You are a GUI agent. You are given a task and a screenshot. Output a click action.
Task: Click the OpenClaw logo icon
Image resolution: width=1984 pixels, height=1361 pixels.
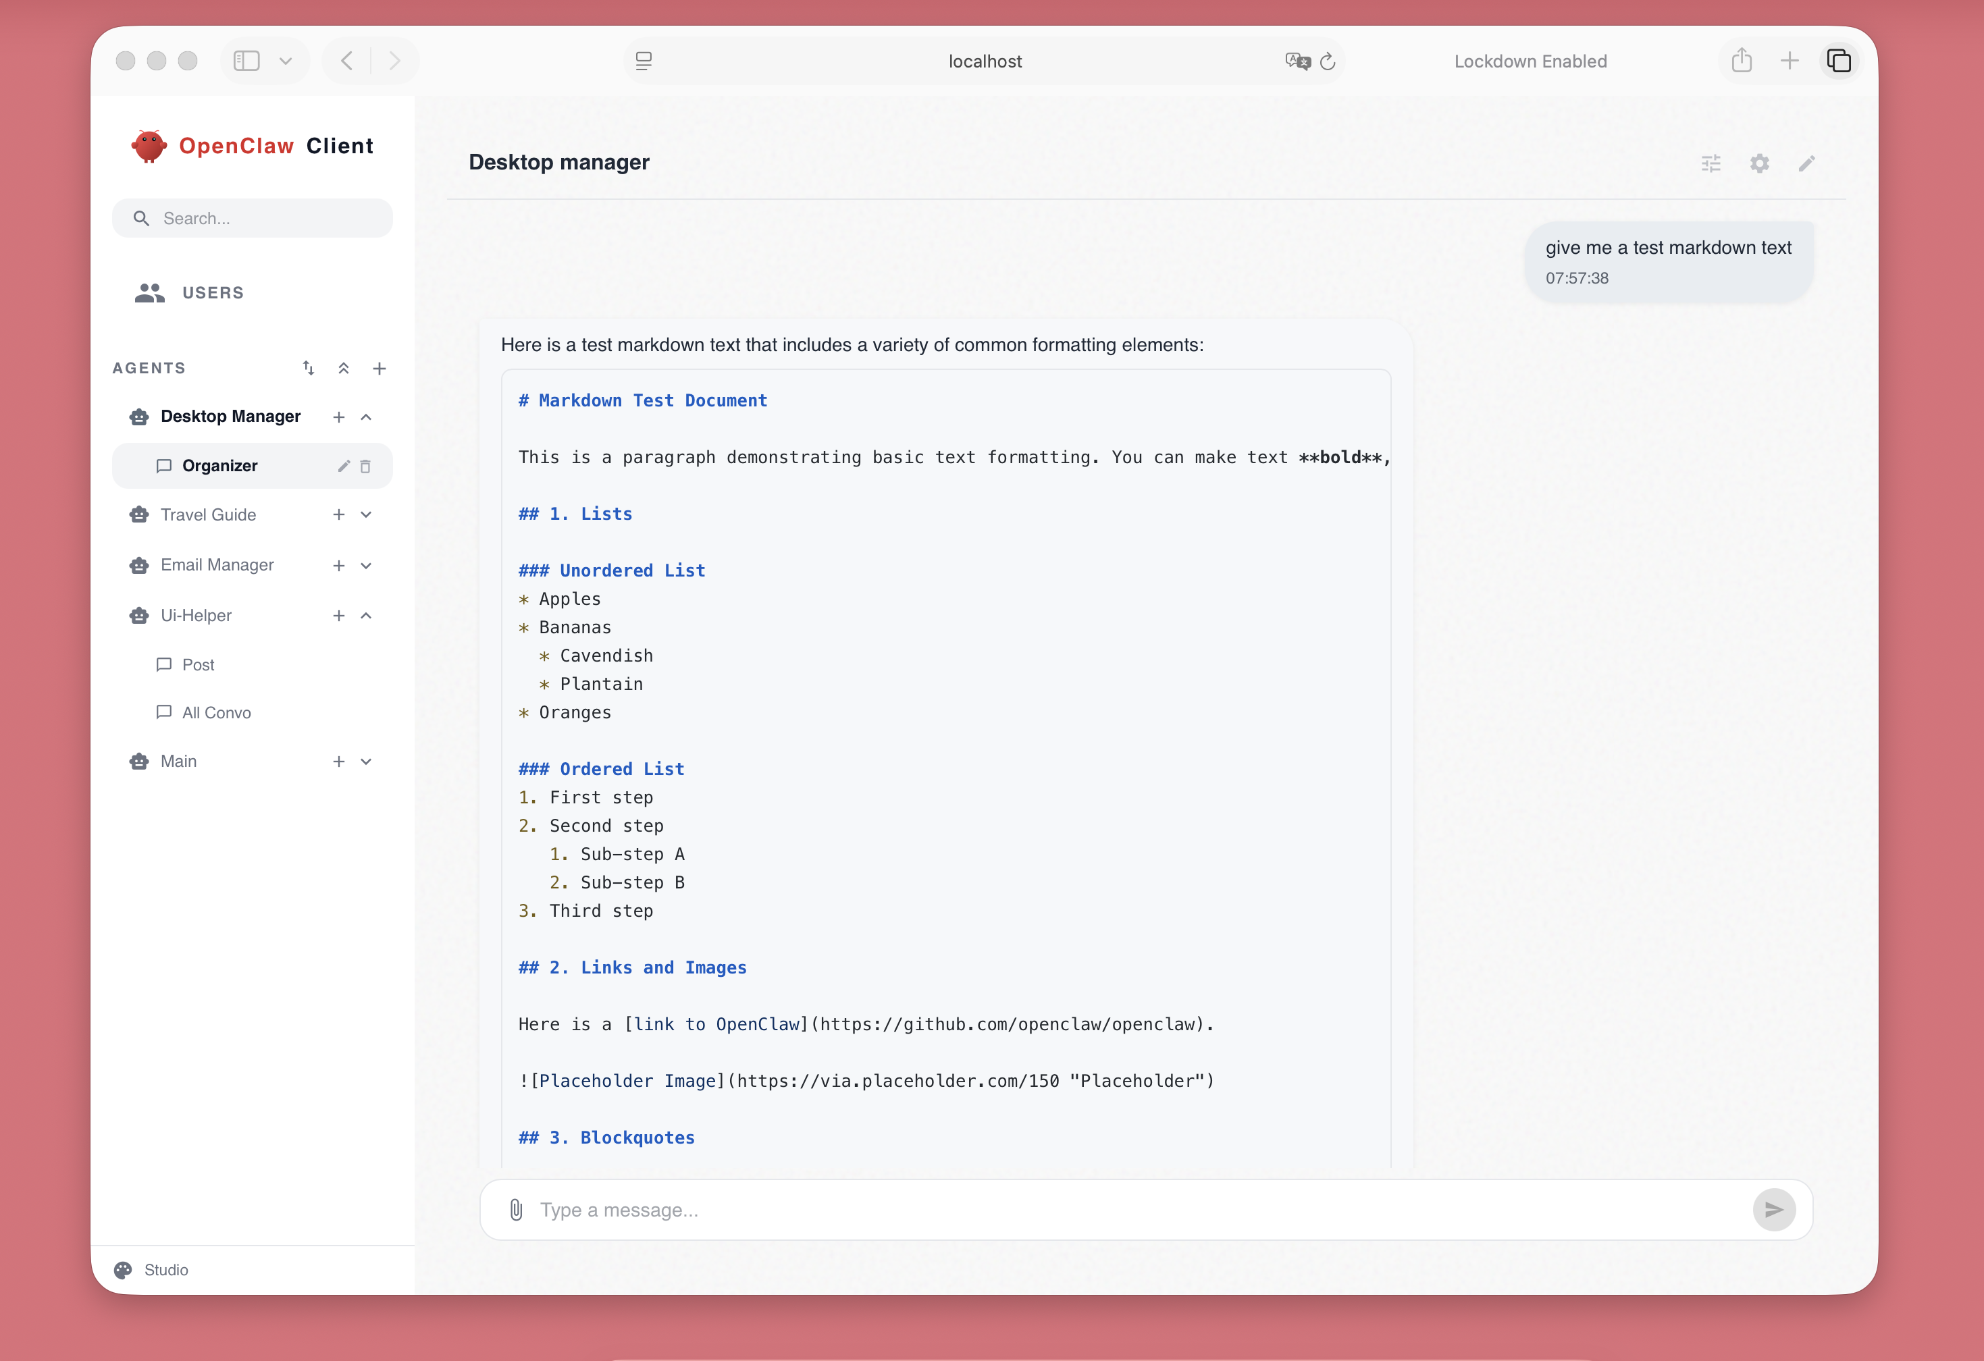point(149,145)
